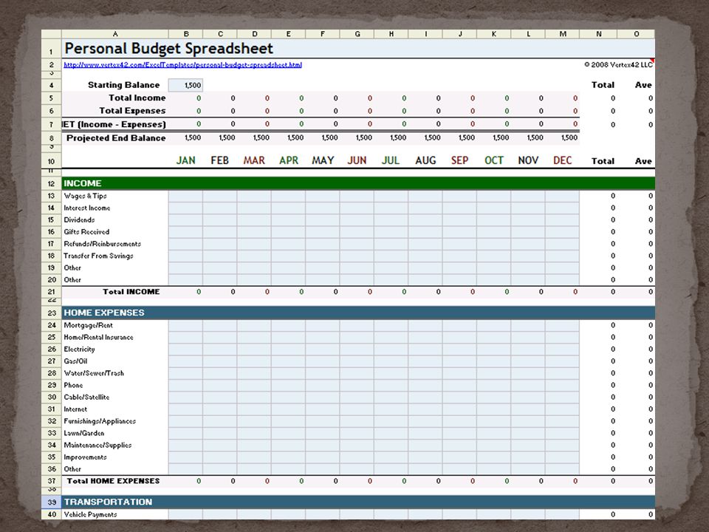
Task: Click the MAR month heading
Action: click(x=254, y=160)
